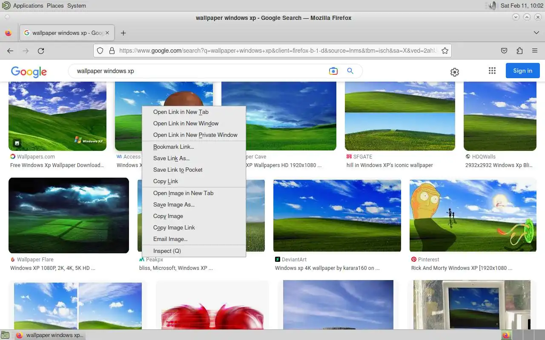Click Rick And Morty Windows XP link
The image size is (545, 340).
[x=462, y=268]
